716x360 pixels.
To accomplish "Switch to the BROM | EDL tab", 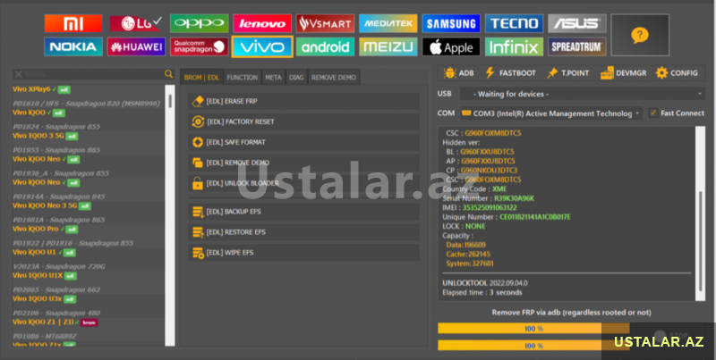I will 201,78.
